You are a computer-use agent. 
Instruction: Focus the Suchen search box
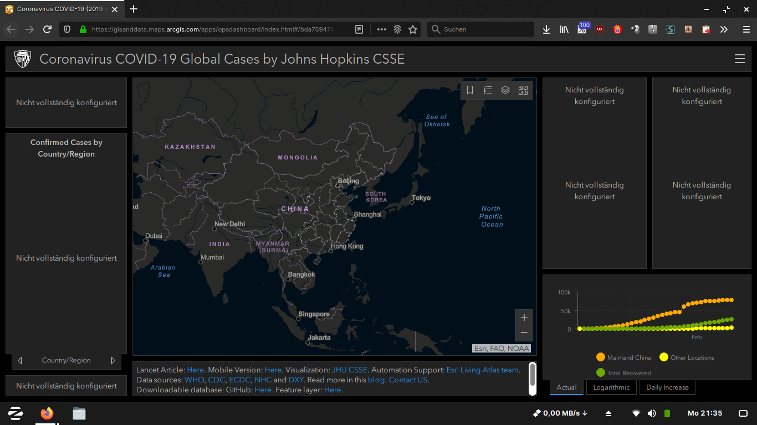click(x=480, y=29)
